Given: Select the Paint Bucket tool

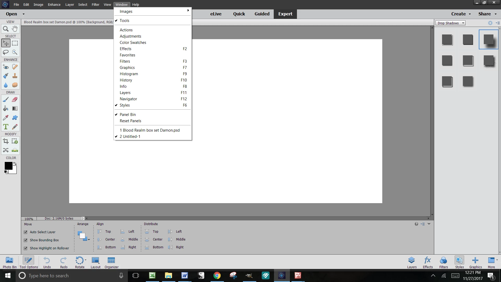Looking at the screenshot, I should click(5, 109).
